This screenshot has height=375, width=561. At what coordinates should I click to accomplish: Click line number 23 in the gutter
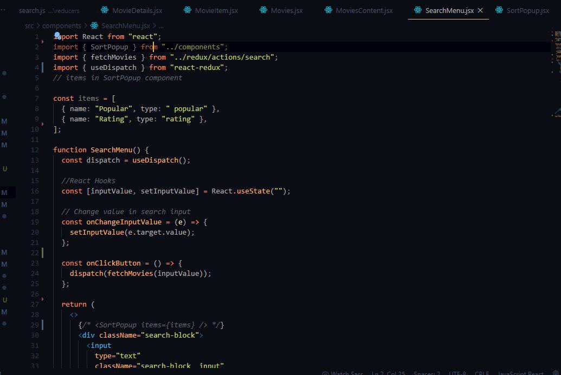(35, 263)
